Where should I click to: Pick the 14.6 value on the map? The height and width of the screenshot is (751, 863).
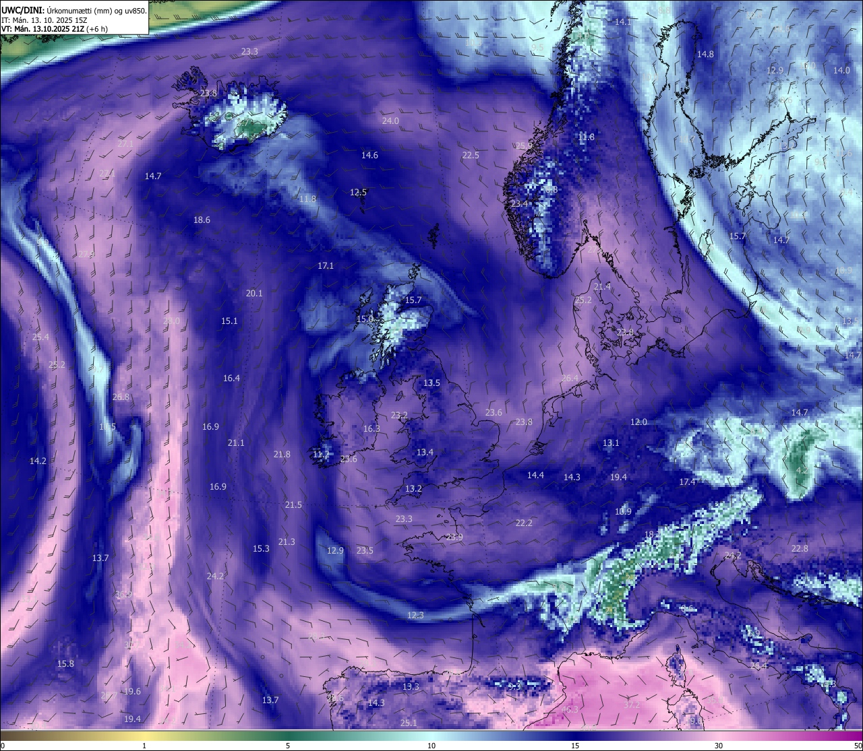click(369, 155)
